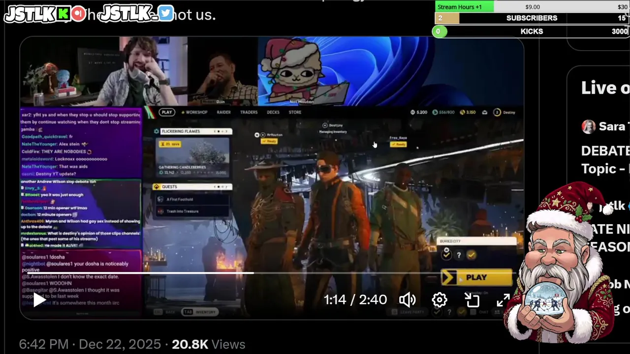Click the question mark slot under BURIED CITY
Screen dimensions: 630x354
[459, 255]
